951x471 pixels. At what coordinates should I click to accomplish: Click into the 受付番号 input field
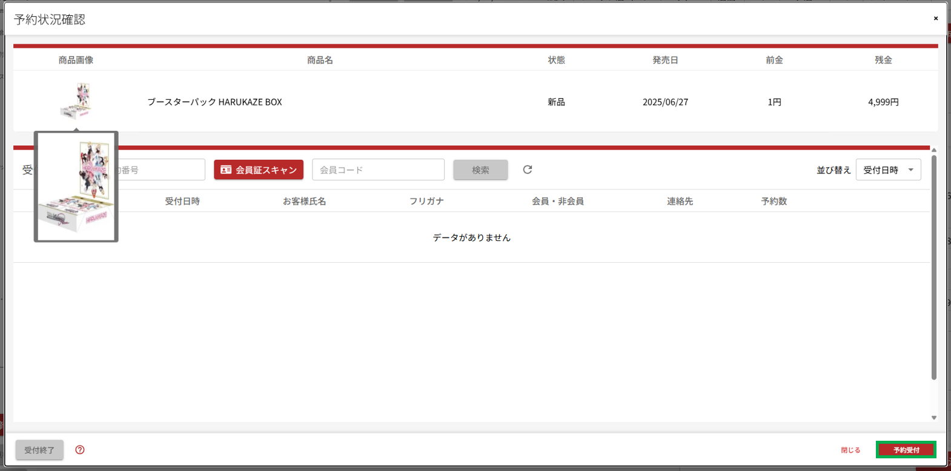(x=161, y=170)
